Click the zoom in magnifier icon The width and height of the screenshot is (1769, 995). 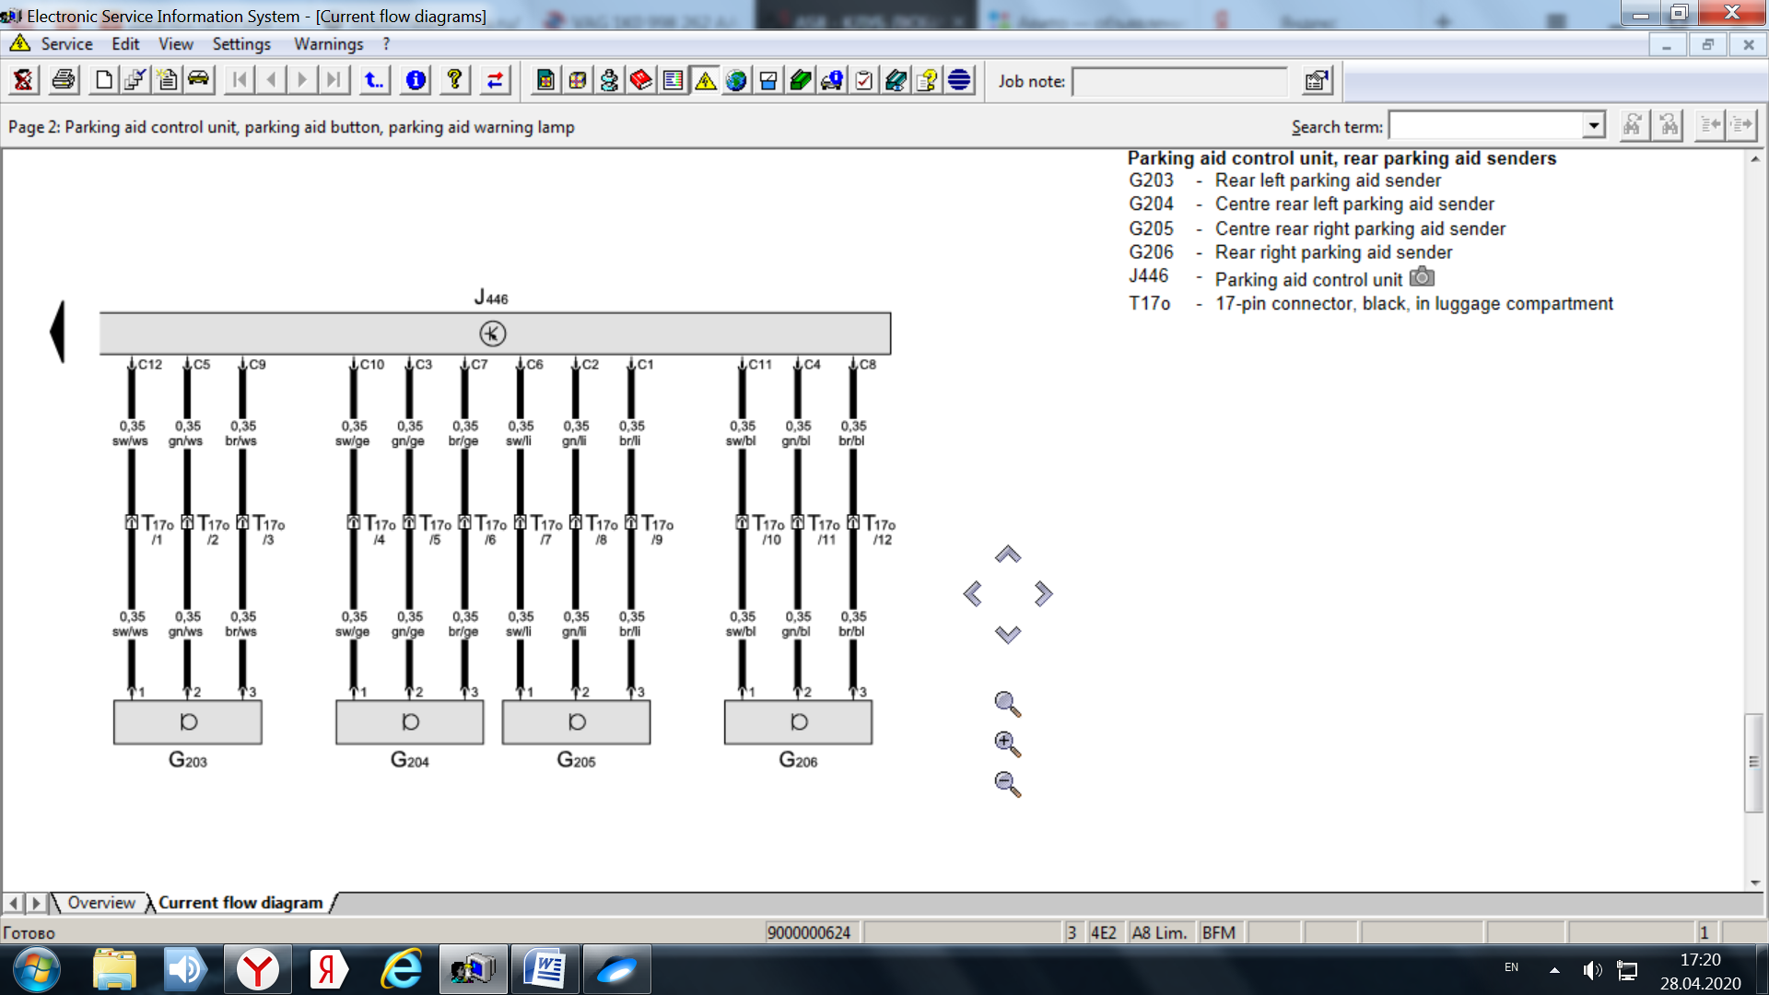1007,744
